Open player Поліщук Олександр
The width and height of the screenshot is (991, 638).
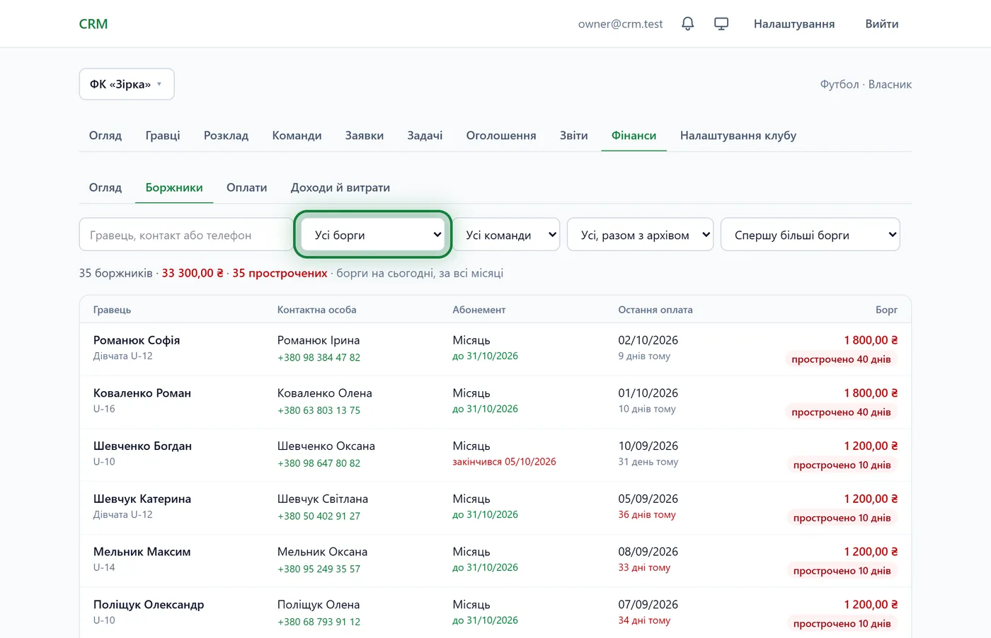click(149, 605)
